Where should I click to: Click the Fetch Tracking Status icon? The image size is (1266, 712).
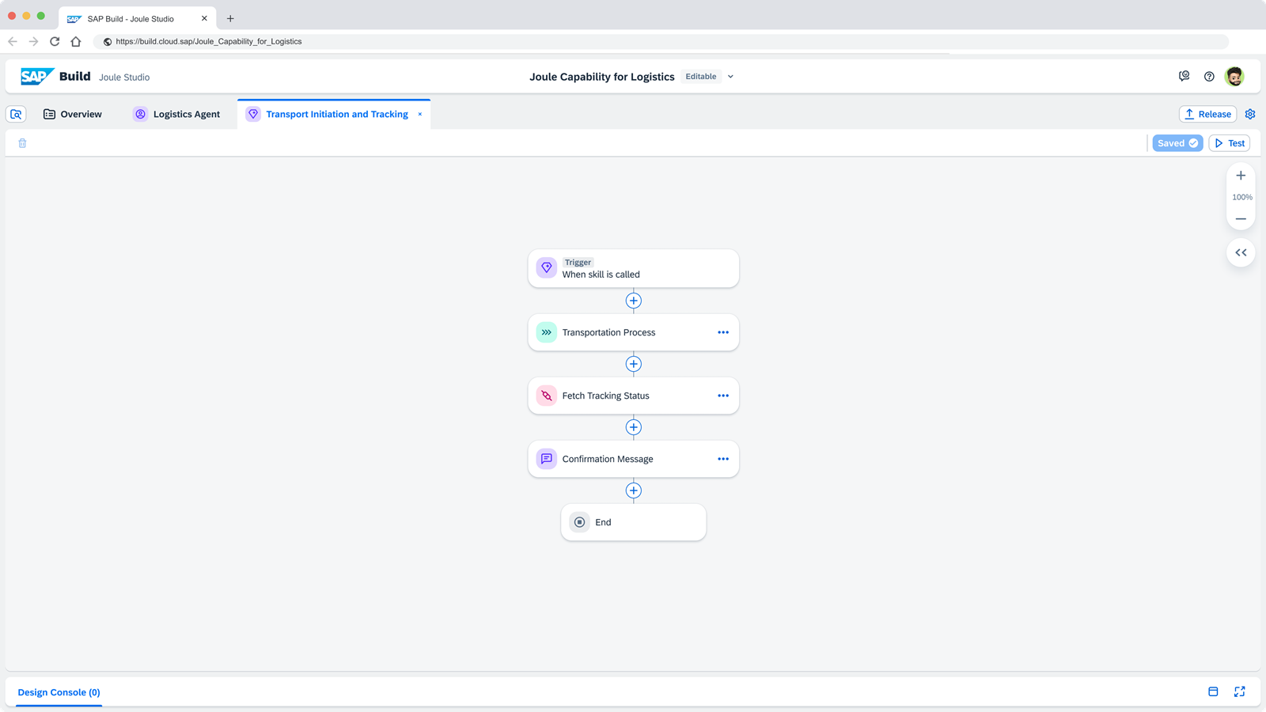point(547,396)
